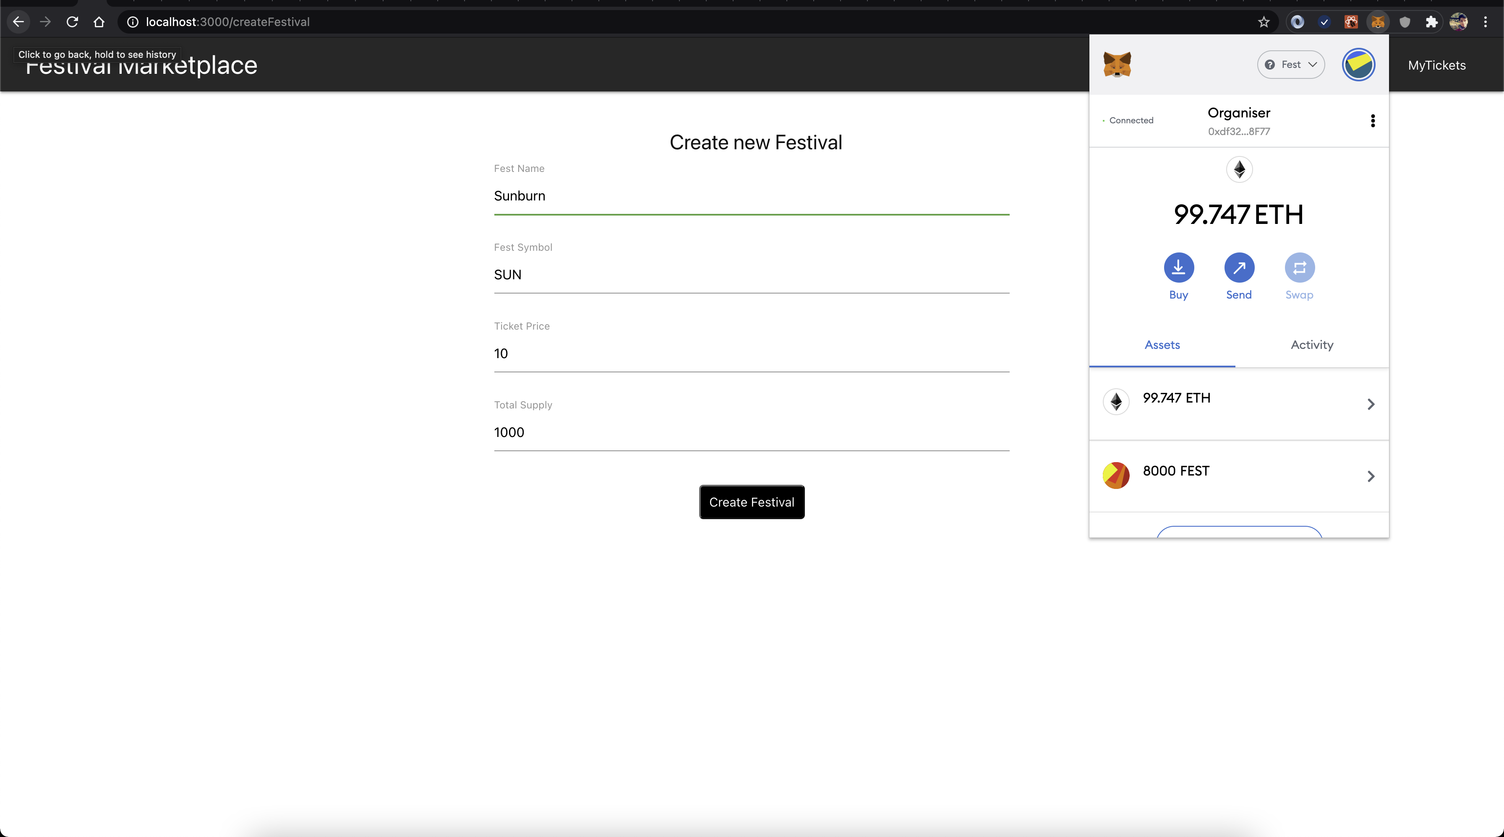This screenshot has width=1504, height=837.
Task: Click the Send arrow icon
Action: pyautogui.click(x=1239, y=268)
